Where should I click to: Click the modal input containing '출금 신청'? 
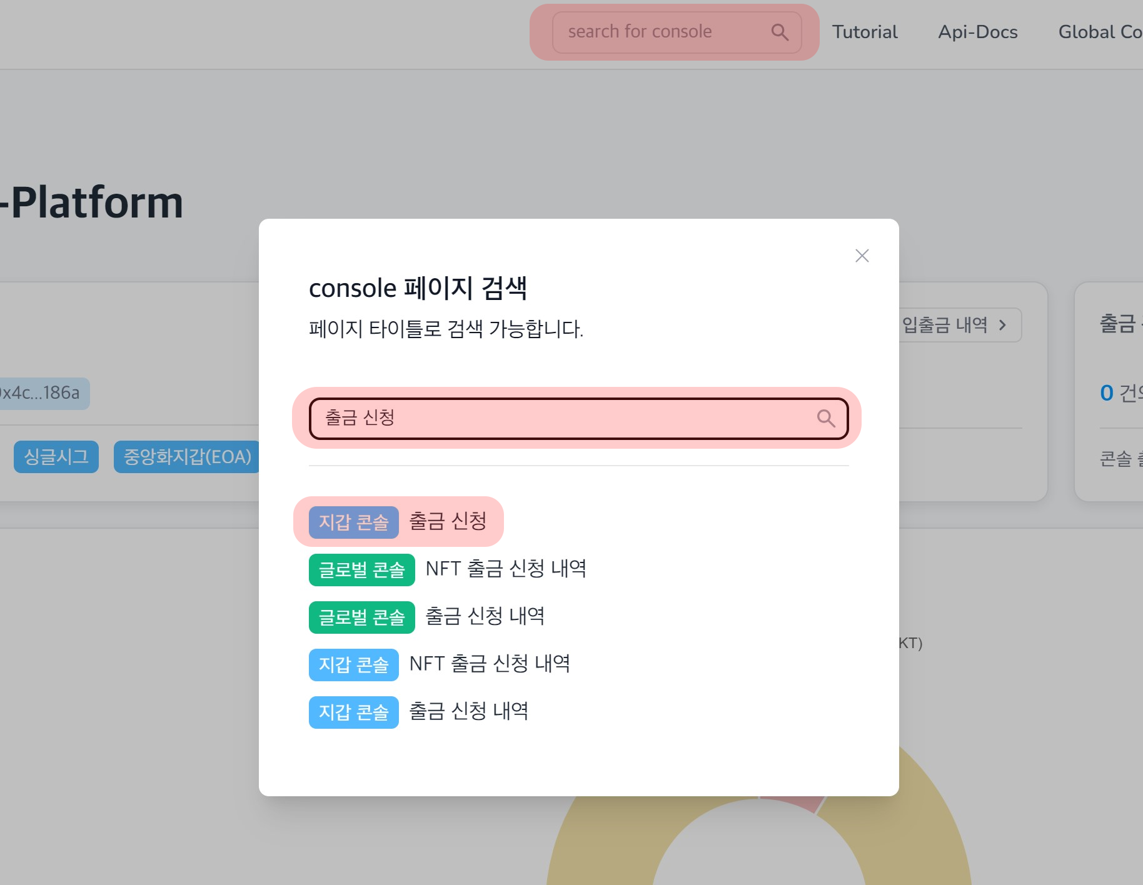tap(579, 418)
